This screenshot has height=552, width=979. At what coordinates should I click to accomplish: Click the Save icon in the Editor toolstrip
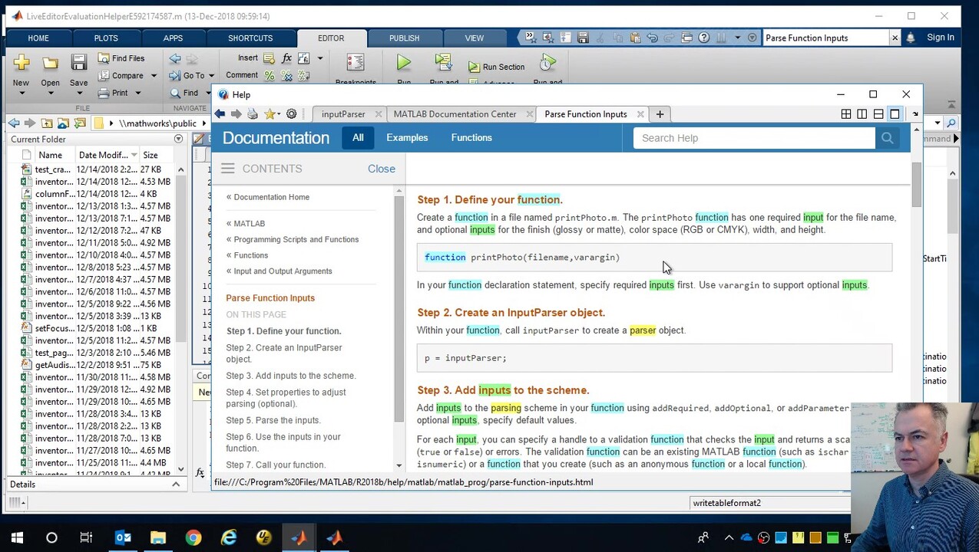[78, 64]
